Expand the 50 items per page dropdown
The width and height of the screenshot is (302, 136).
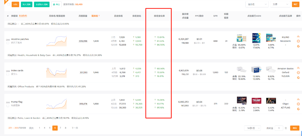click(252, 128)
